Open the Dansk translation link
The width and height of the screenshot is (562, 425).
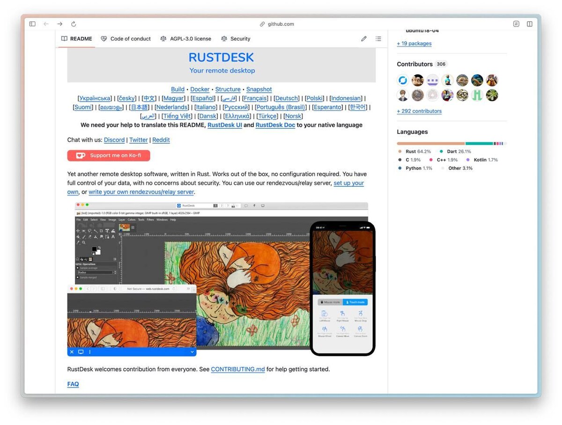pyautogui.click(x=207, y=116)
